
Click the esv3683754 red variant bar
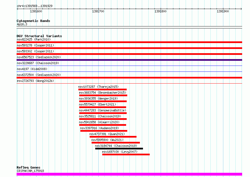tap(103, 95)
